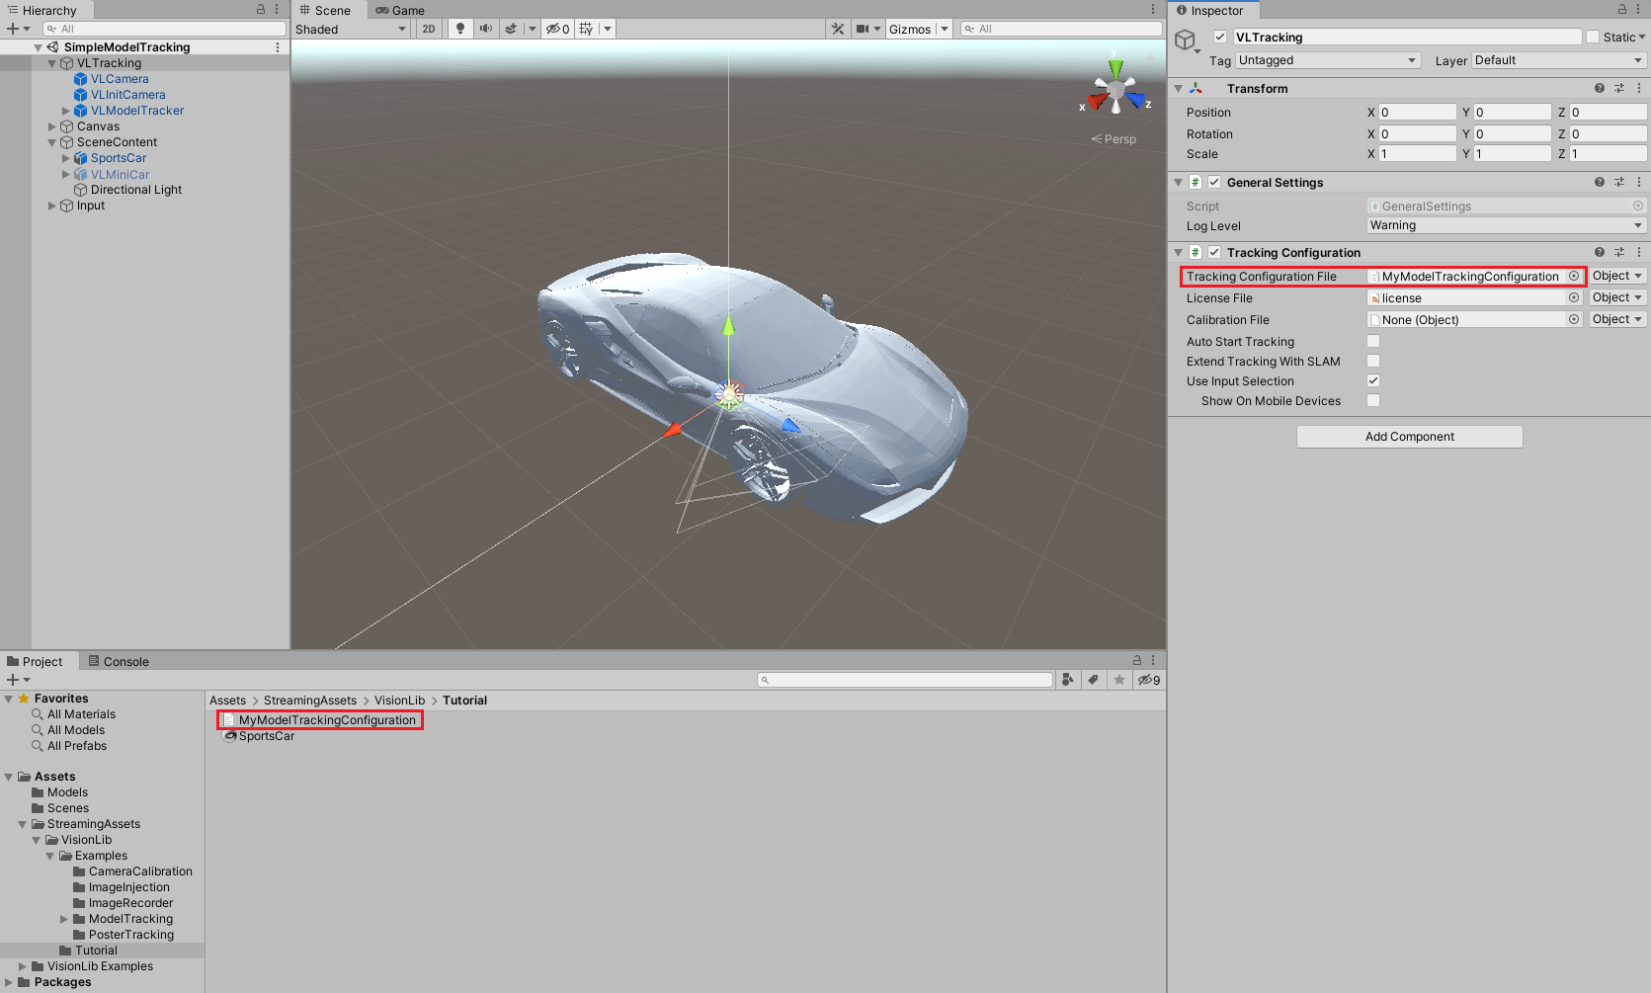Switch the scene view to 2D mode
This screenshot has height=993, width=1651.
point(429,29)
